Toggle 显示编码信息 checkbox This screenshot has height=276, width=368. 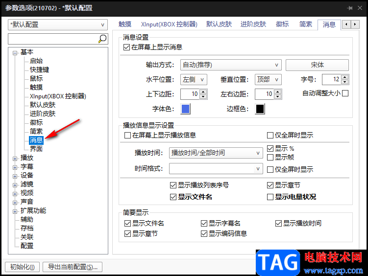click(204, 233)
